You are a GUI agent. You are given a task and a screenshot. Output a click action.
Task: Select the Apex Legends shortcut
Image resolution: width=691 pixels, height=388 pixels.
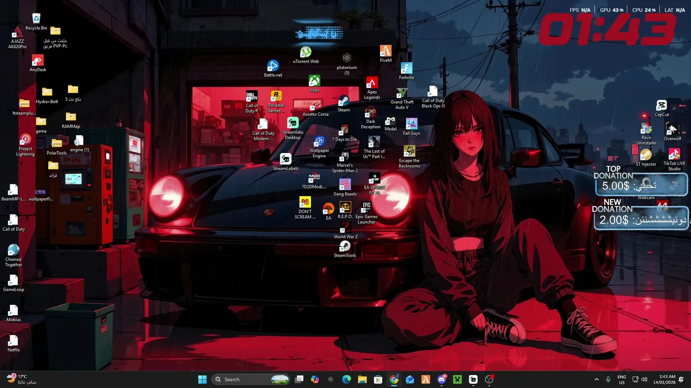pyautogui.click(x=372, y=88)
